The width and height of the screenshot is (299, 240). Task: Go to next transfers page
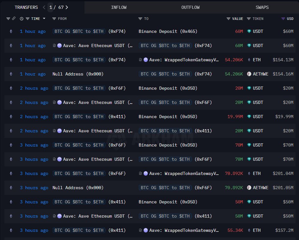tap(67, 7)
